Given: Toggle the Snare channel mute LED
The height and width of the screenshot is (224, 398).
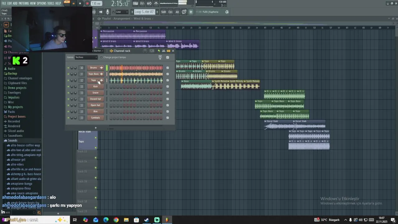Looking at the screenshot, I should [68, 93].
